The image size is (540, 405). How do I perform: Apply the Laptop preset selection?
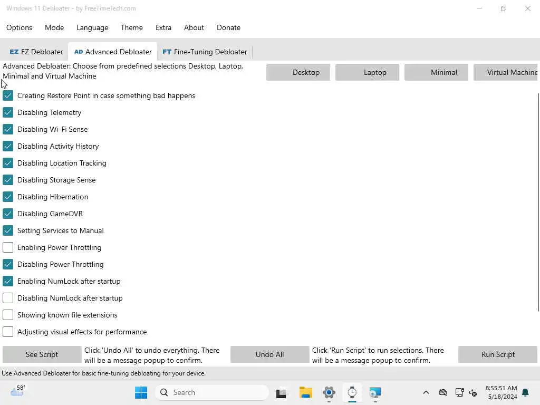coord(367,72)
